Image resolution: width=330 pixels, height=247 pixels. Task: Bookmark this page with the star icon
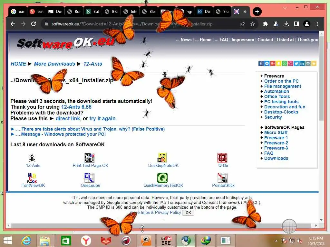253,24
